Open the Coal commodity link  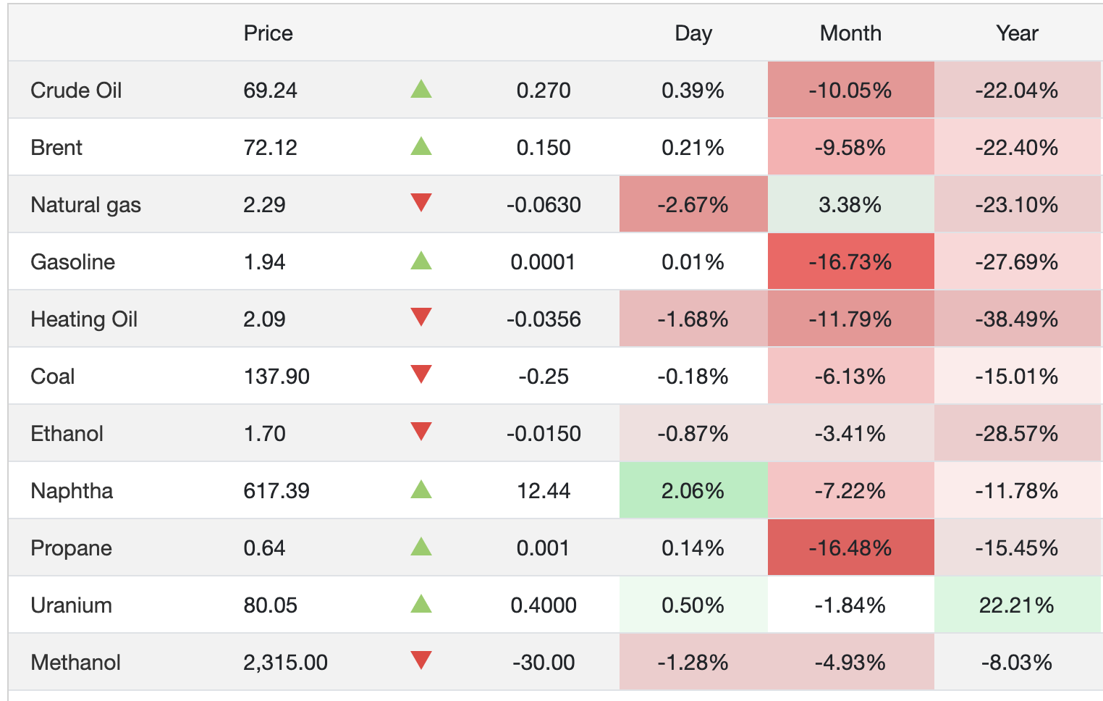pyautogui.click(x=53, y=377)
